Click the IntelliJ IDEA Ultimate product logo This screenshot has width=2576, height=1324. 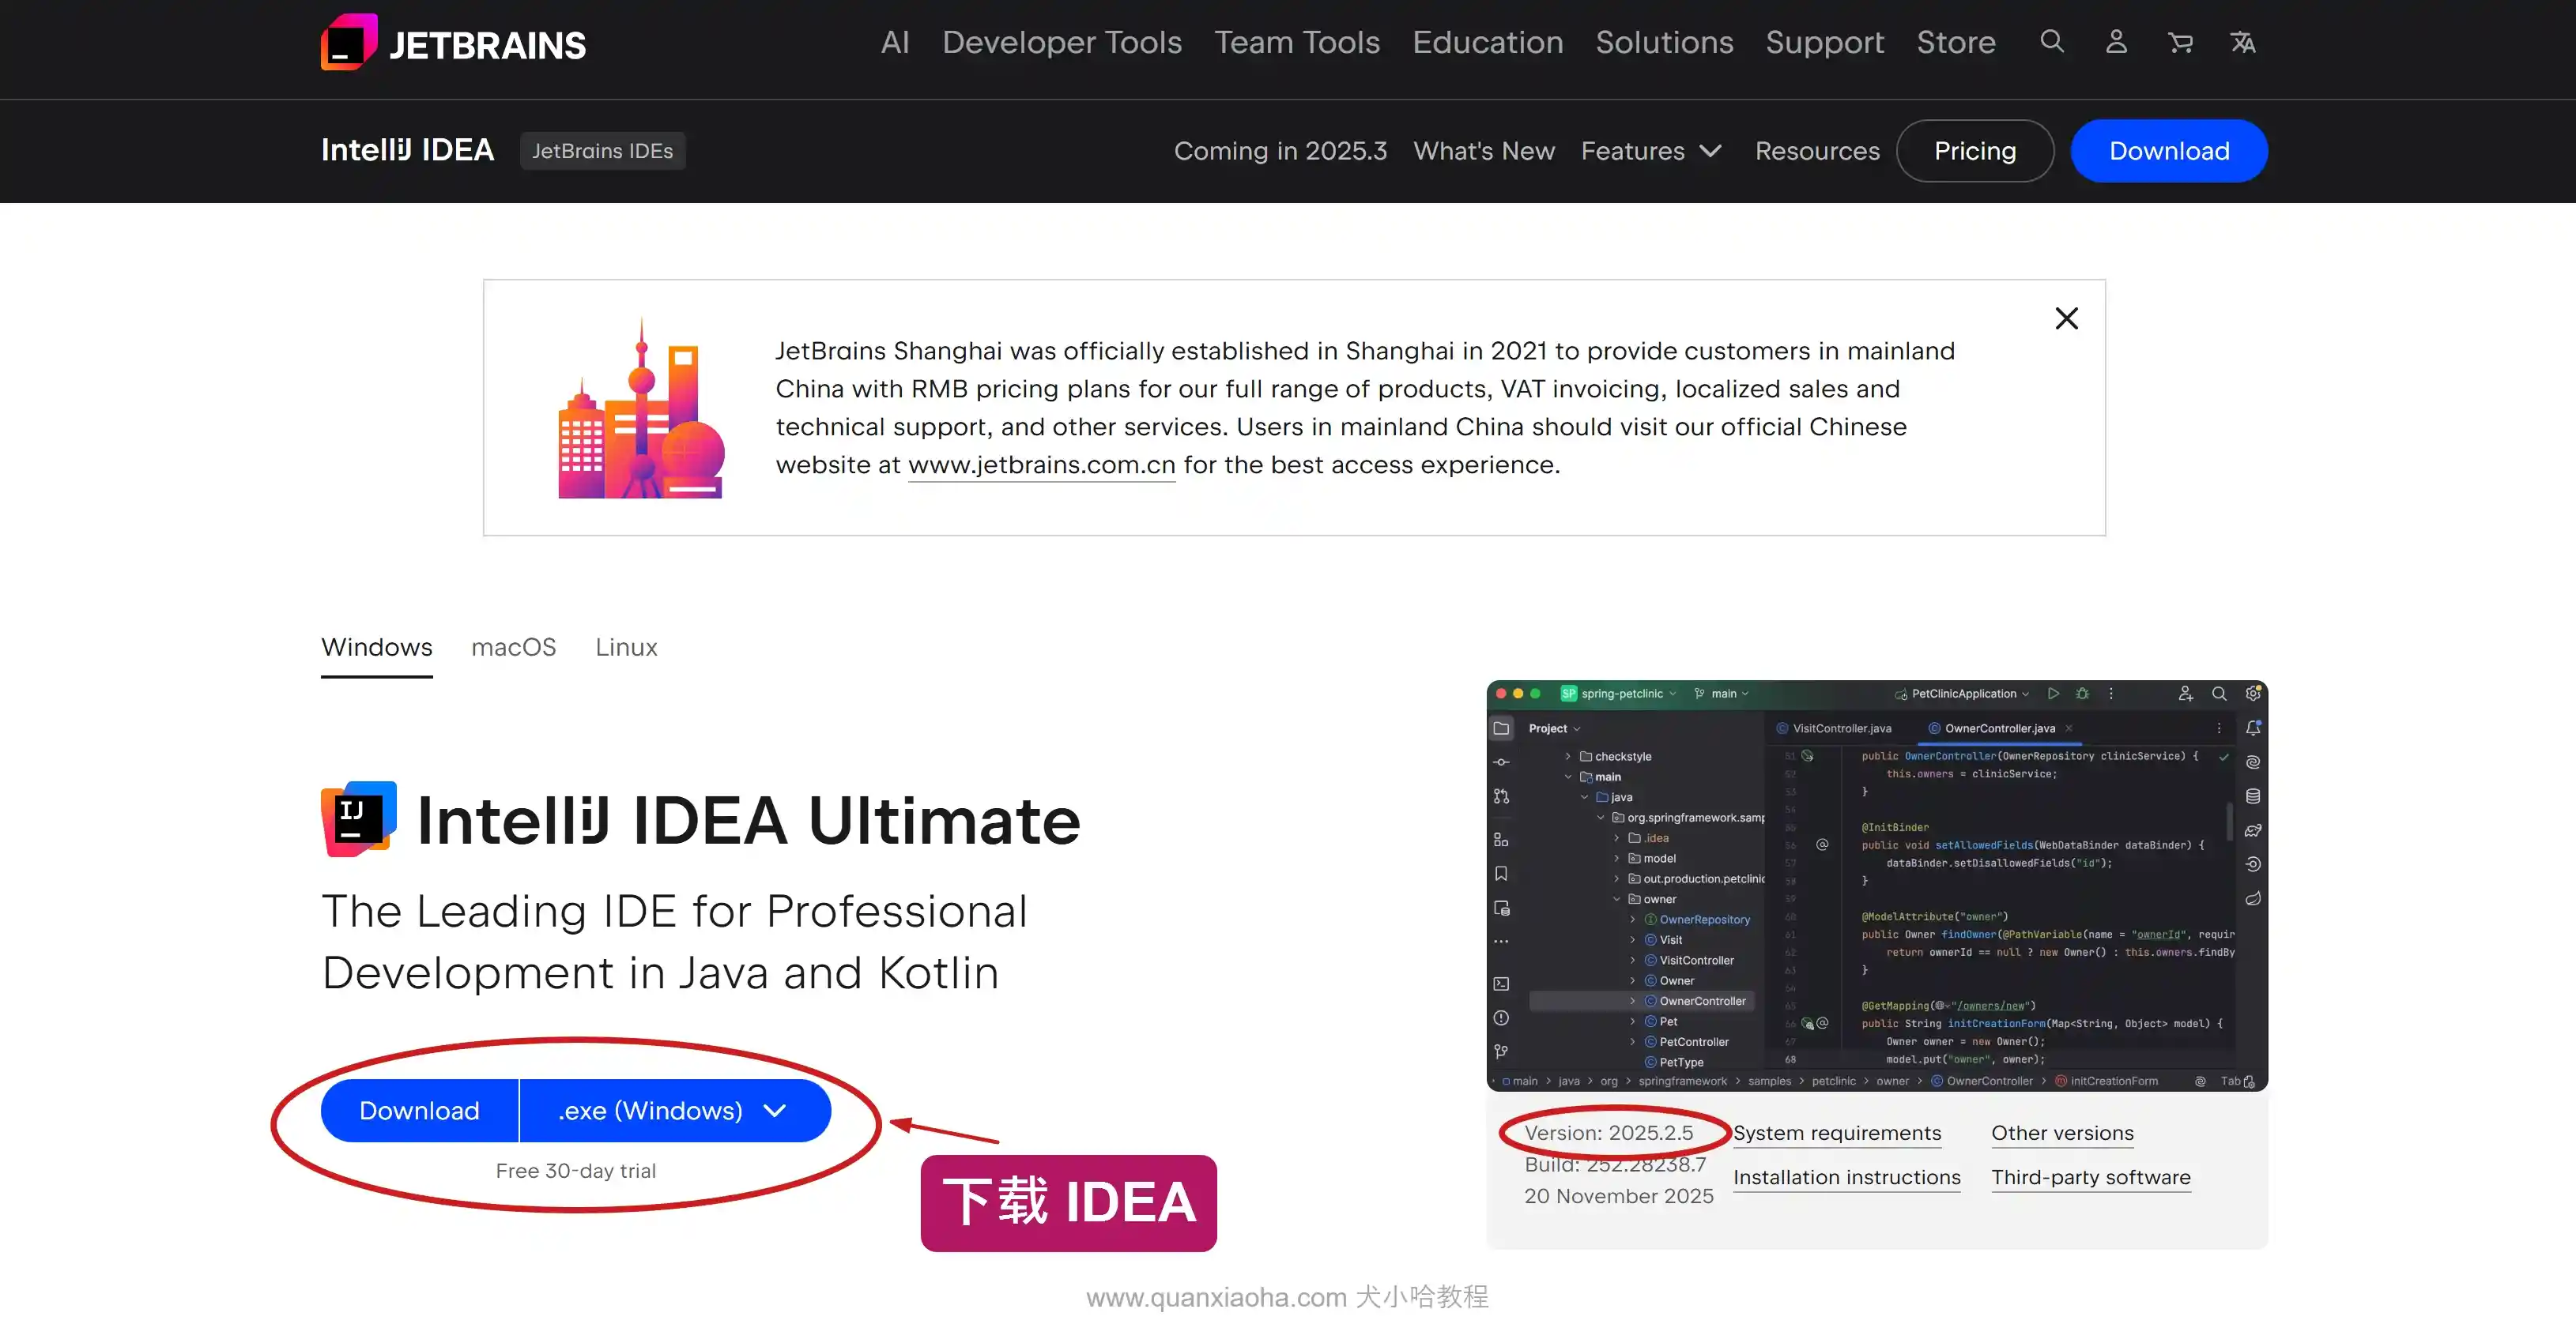coord(359,819)
